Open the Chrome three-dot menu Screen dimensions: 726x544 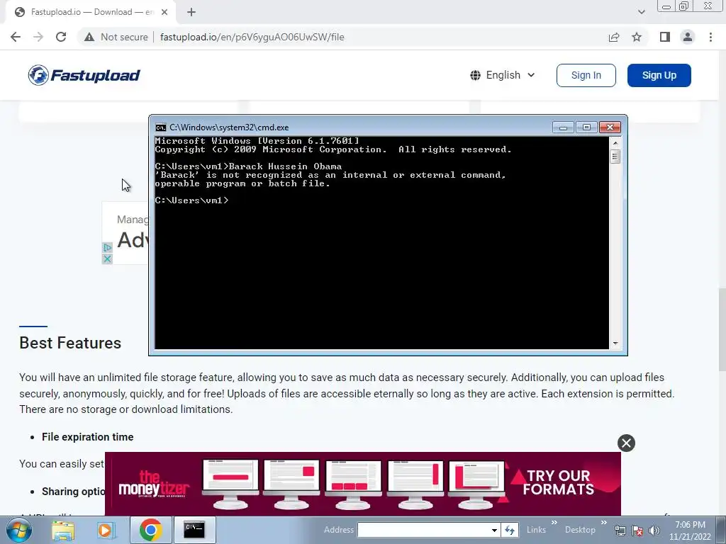pyautogui.click(x=710, y=37)
